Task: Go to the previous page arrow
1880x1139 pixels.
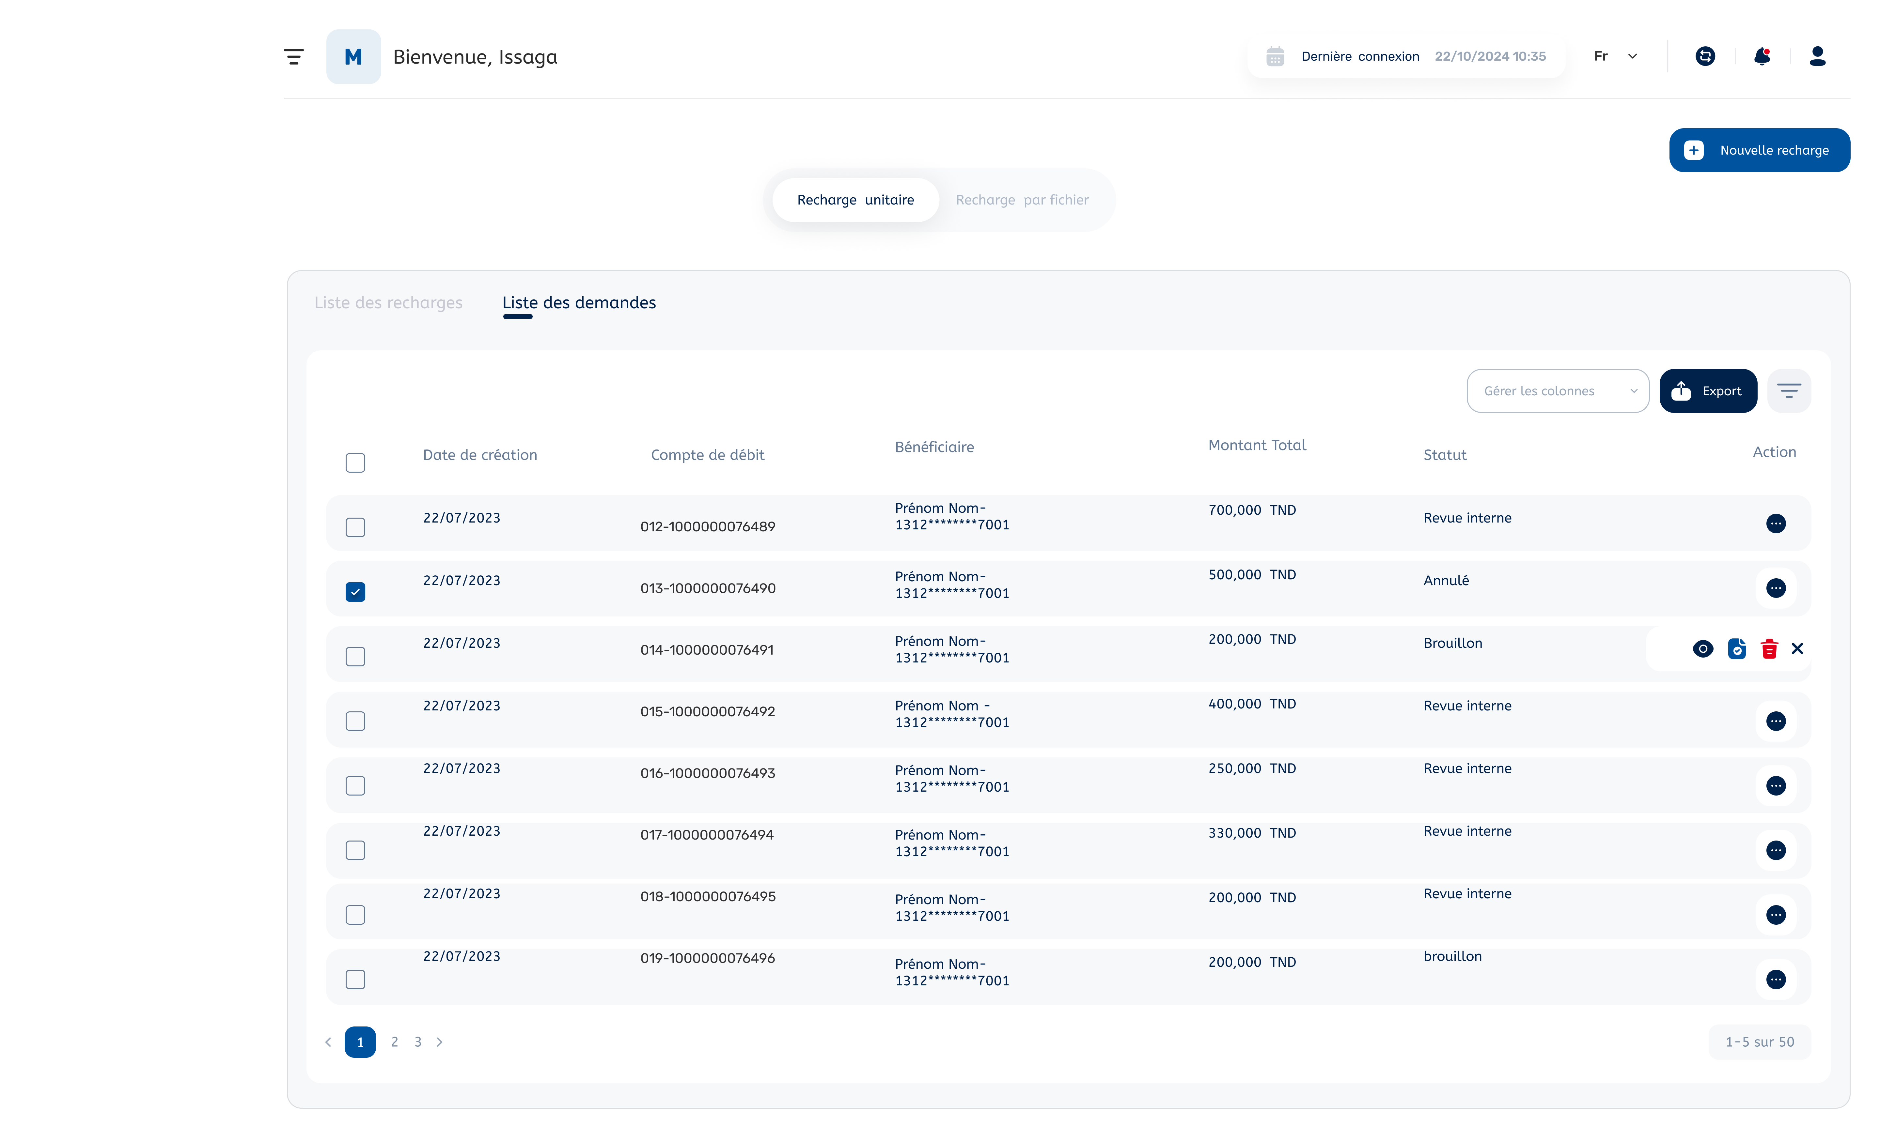Action: click(x=328, y=1042)
